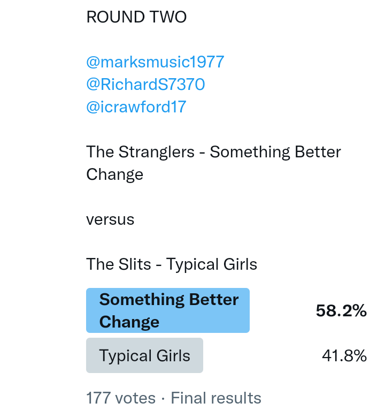Click bold "Change" inside the blue poll bar
This screenshot has height=418, width=385.
[x=129, y=322]
